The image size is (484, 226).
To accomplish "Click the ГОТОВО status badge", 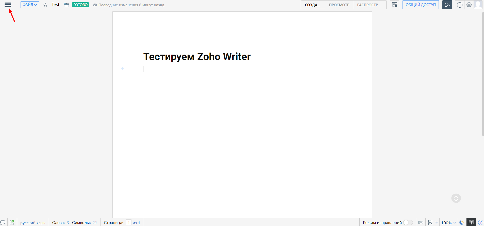I will point(80,5).
